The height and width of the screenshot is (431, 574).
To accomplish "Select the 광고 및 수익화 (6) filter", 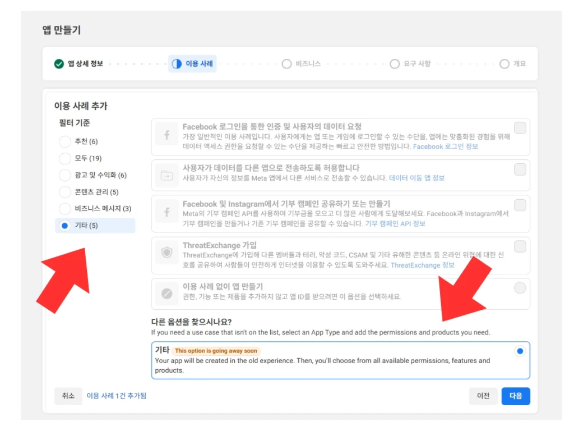I will pyautogui.click(x=65, y=175).
